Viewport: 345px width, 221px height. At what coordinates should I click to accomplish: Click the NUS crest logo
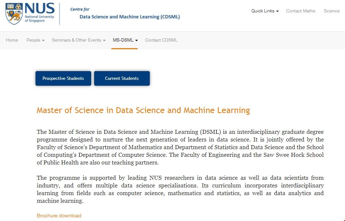coord(14,14)
